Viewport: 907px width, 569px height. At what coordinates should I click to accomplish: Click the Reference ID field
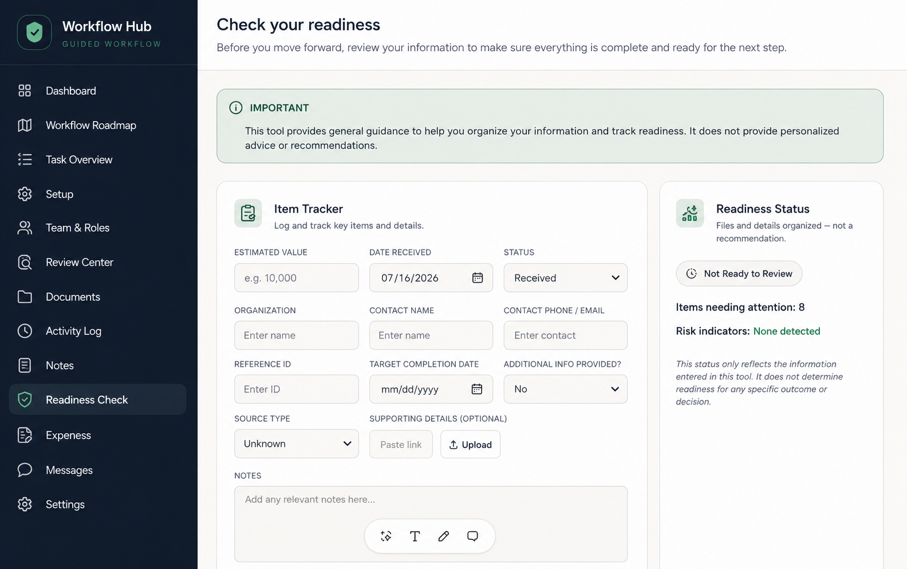point(297,389)
